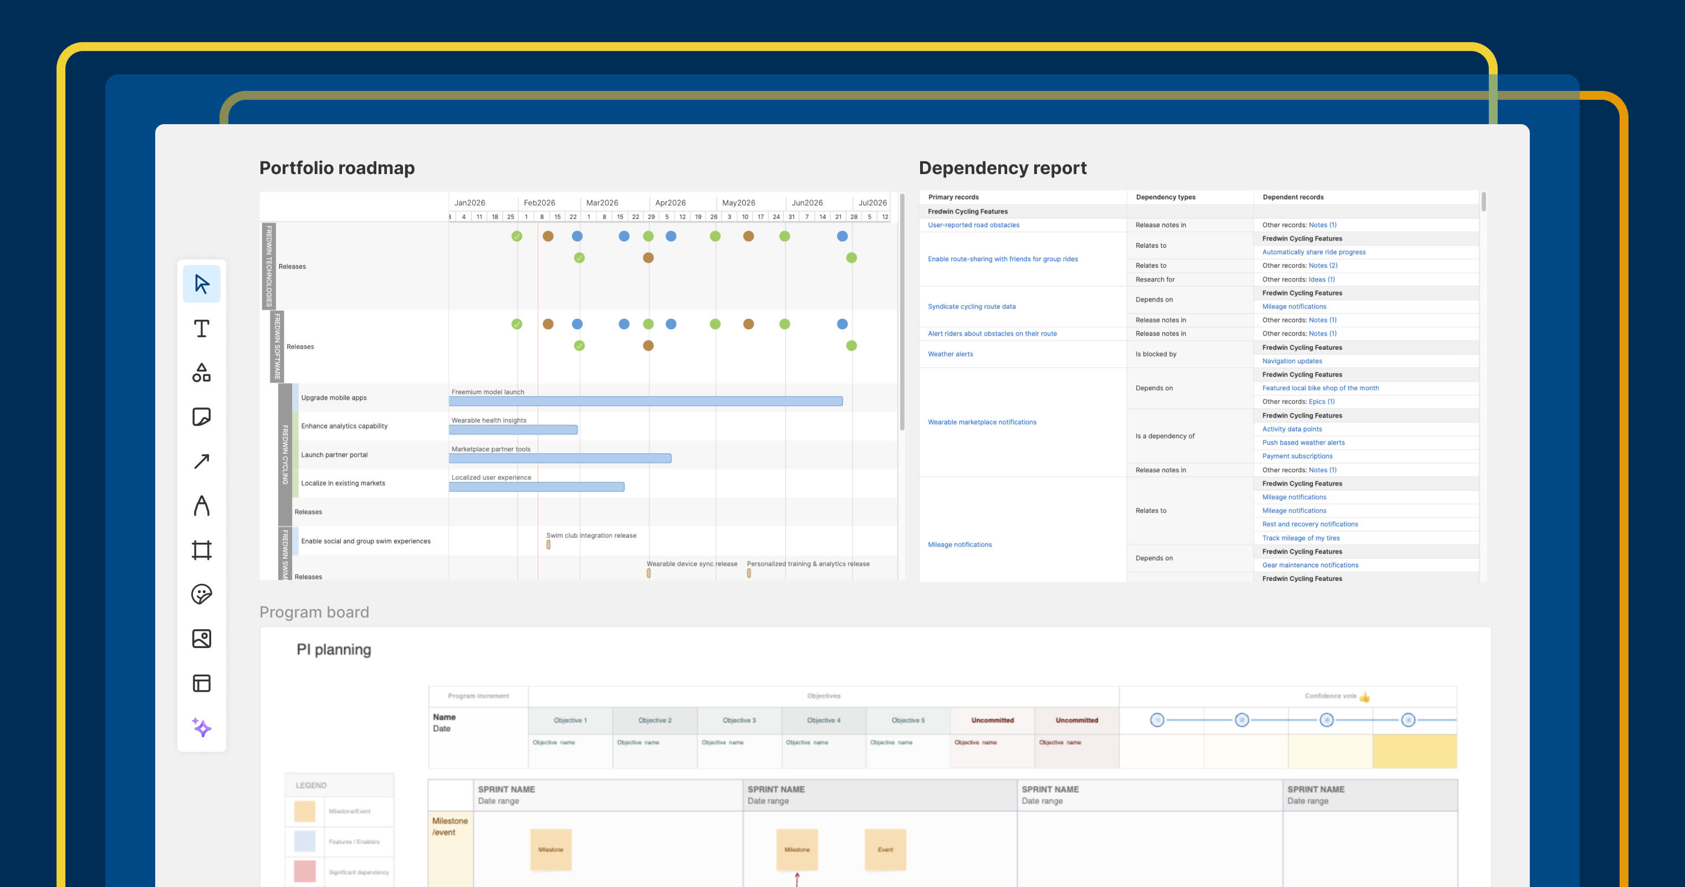Click the Mileage notifications link
The width and height of the screenshot is (1685, 887).
click(x=959, y=544)
